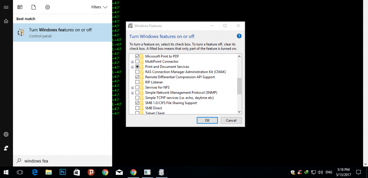This screenshot has width=368, height=178.
Task: Filter search results by apps icon
Action: pyautogui.click(x=20, y=7)
